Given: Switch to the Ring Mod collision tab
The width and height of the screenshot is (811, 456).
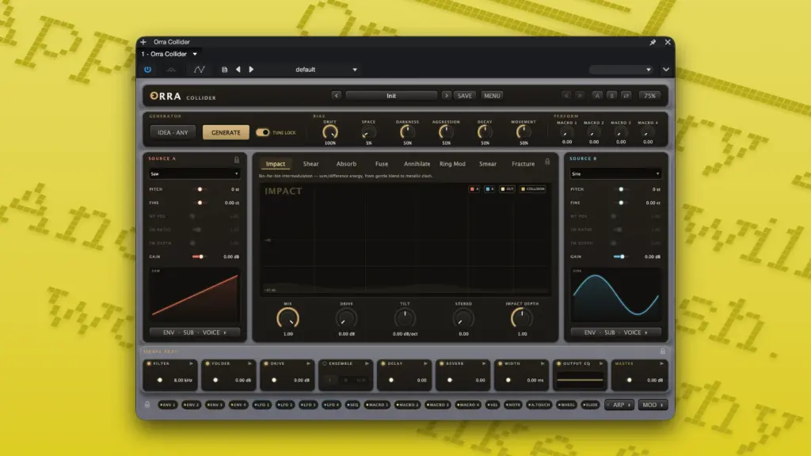Looking at the screenshot, I should (x=452, y=164).
